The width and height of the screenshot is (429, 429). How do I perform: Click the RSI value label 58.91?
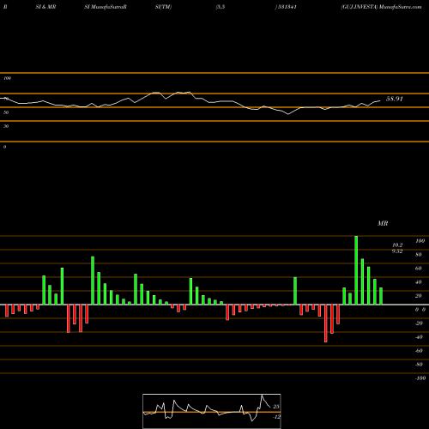click(x=395, y=99)
